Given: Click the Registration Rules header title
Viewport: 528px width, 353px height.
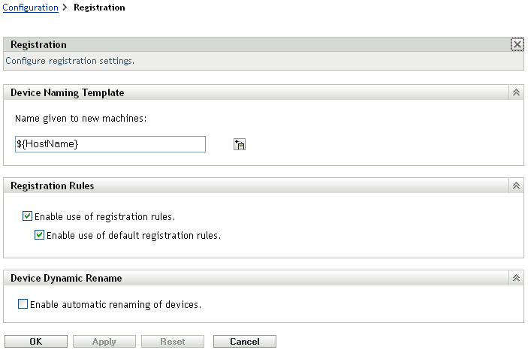Looking at the screenshot, I should click(52, 186).
